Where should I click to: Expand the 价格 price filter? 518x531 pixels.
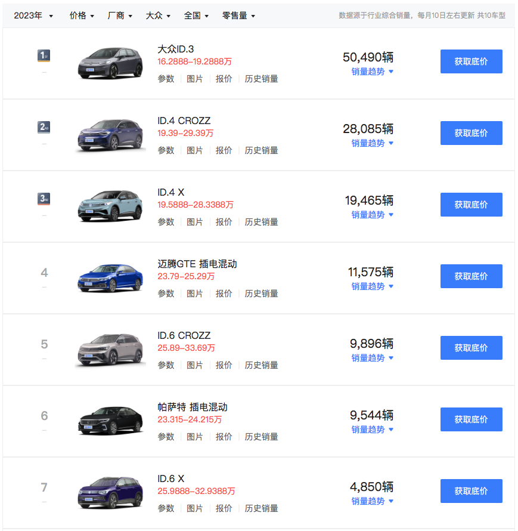click(82, 16)
